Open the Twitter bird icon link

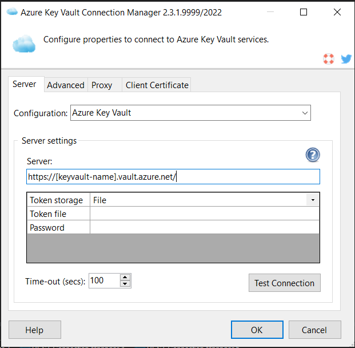(346, 58)
